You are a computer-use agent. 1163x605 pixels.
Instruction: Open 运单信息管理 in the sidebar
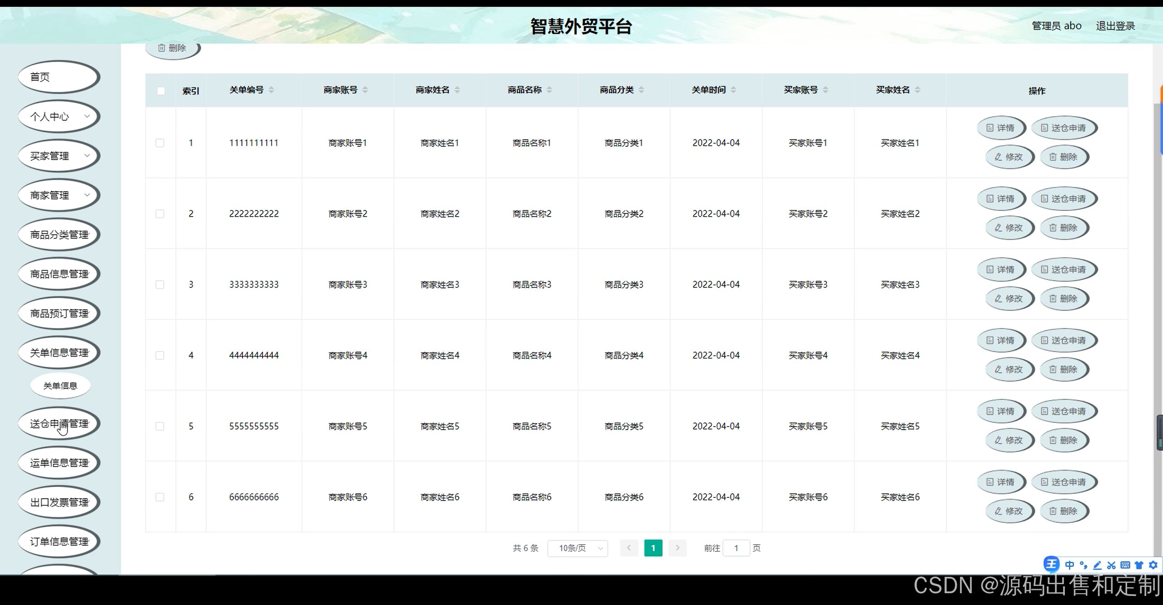point(59,463)
